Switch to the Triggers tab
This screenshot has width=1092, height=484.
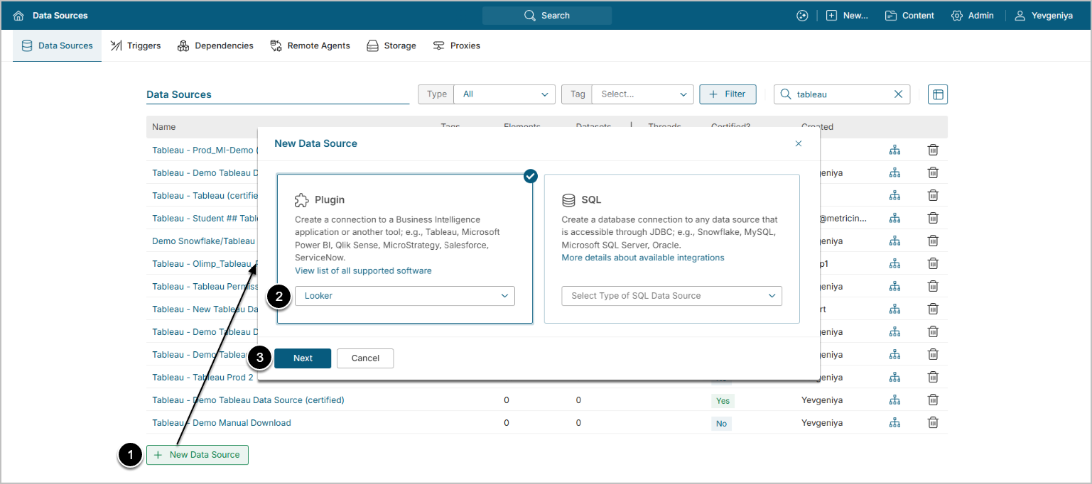point(136,45)
